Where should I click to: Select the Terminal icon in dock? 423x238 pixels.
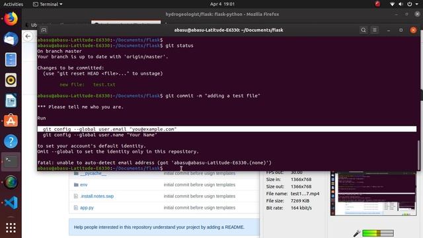[11, 161]
